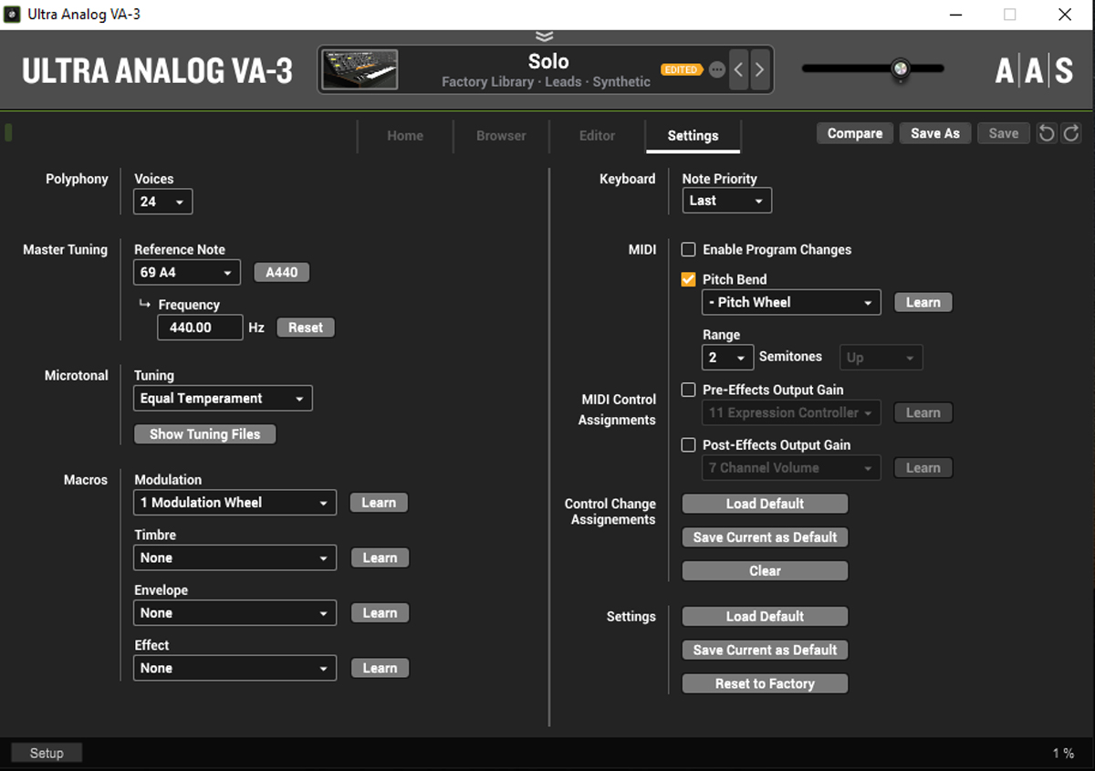Click the redo arrow icon
This screenshot has height=771, width=1095.
1071,133
